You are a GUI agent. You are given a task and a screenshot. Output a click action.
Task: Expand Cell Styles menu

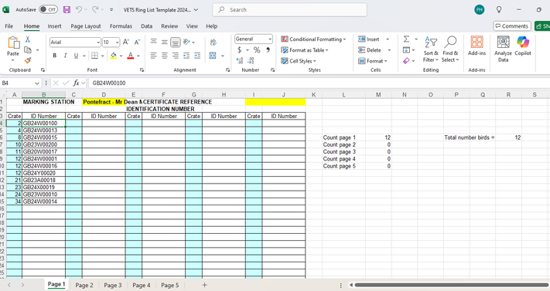(x=299, y=61)
